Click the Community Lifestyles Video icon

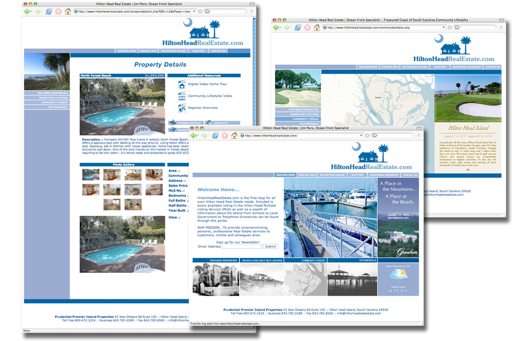point(182,96)
